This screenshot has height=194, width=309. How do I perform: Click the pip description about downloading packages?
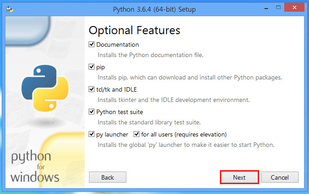pyautogui.click(x=190, y=77)
